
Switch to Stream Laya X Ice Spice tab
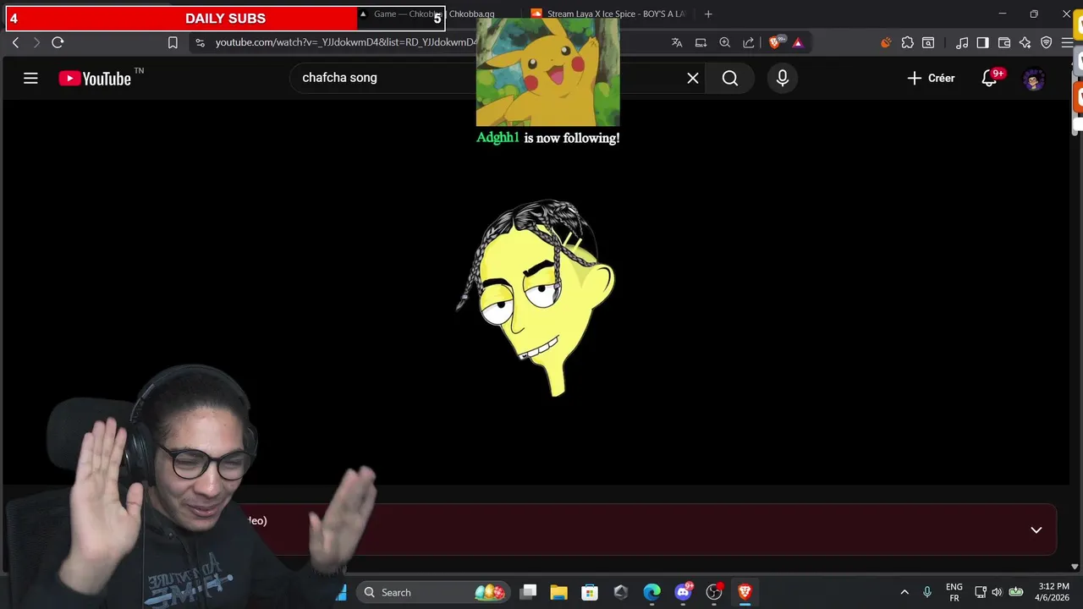607,14
